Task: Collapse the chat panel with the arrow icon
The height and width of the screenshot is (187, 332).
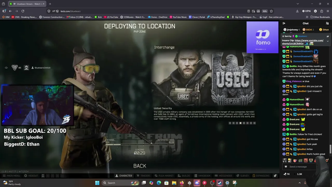Action: click(x=284, y=23)
